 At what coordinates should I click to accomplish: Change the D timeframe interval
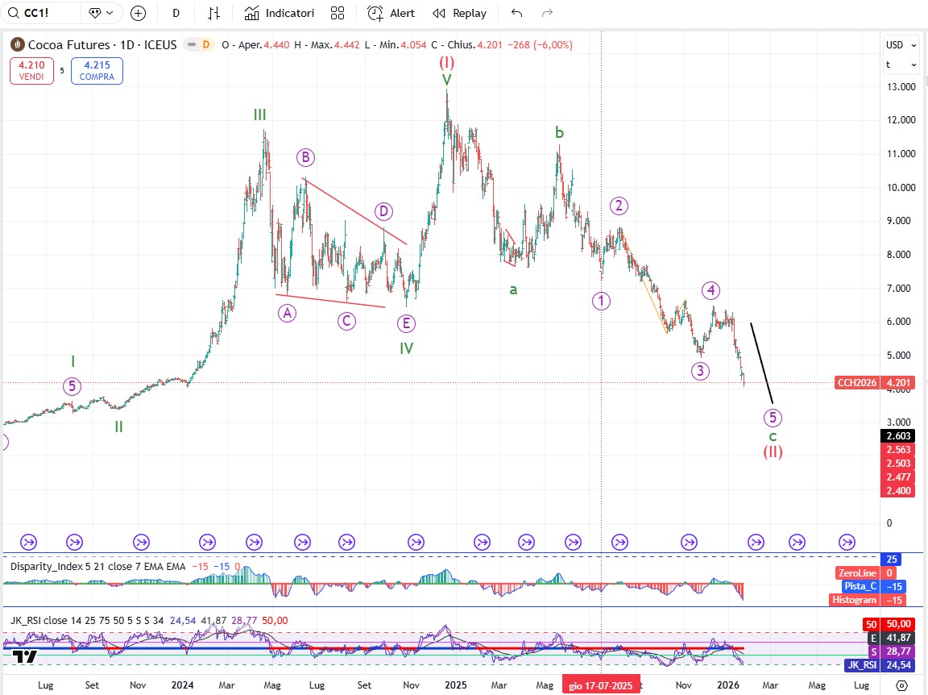coord(176,13)
